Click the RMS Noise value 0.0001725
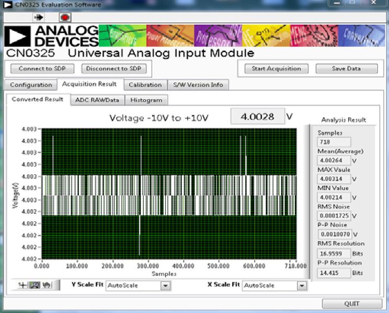389x313 pixels. [x=334, y=216]
